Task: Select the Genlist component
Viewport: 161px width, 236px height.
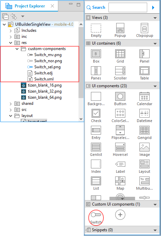Action: tap(96, 149)
